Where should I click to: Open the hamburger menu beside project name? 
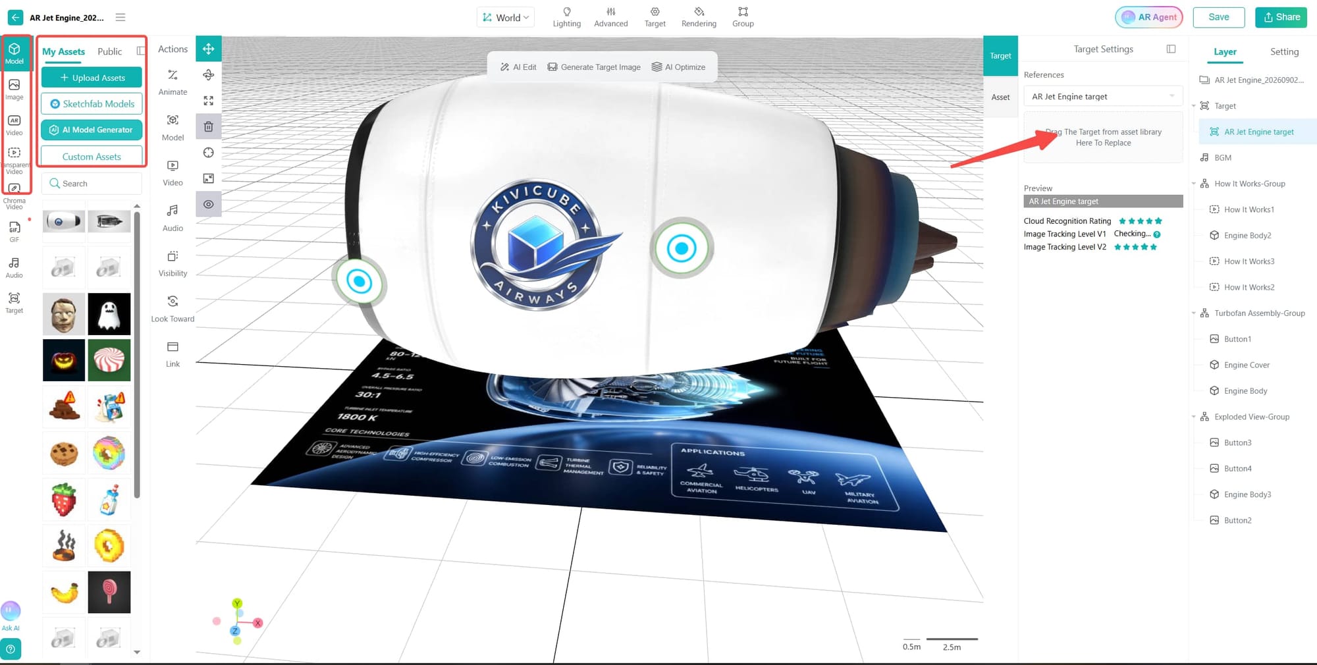121,17
